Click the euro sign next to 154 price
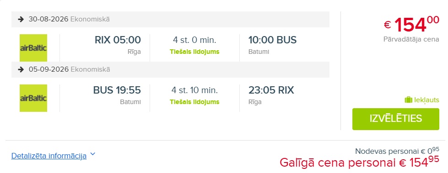Image resolution: width=448 pixels, height=173 pixels. 388,25
